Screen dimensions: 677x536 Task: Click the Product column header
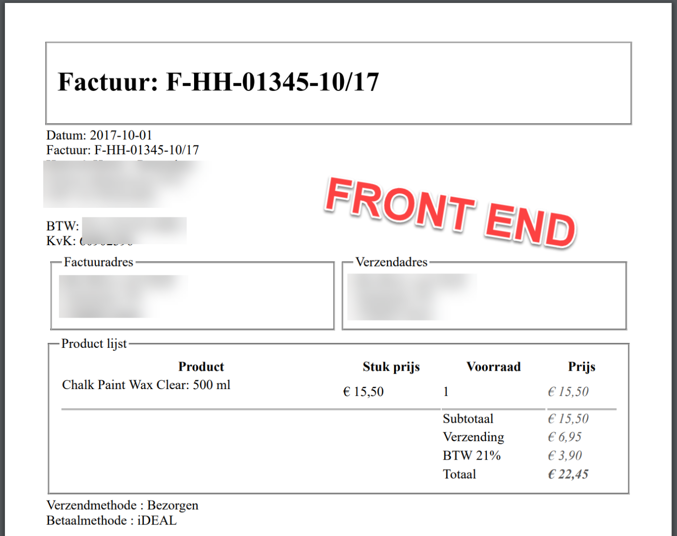click(x=201, y=367)
